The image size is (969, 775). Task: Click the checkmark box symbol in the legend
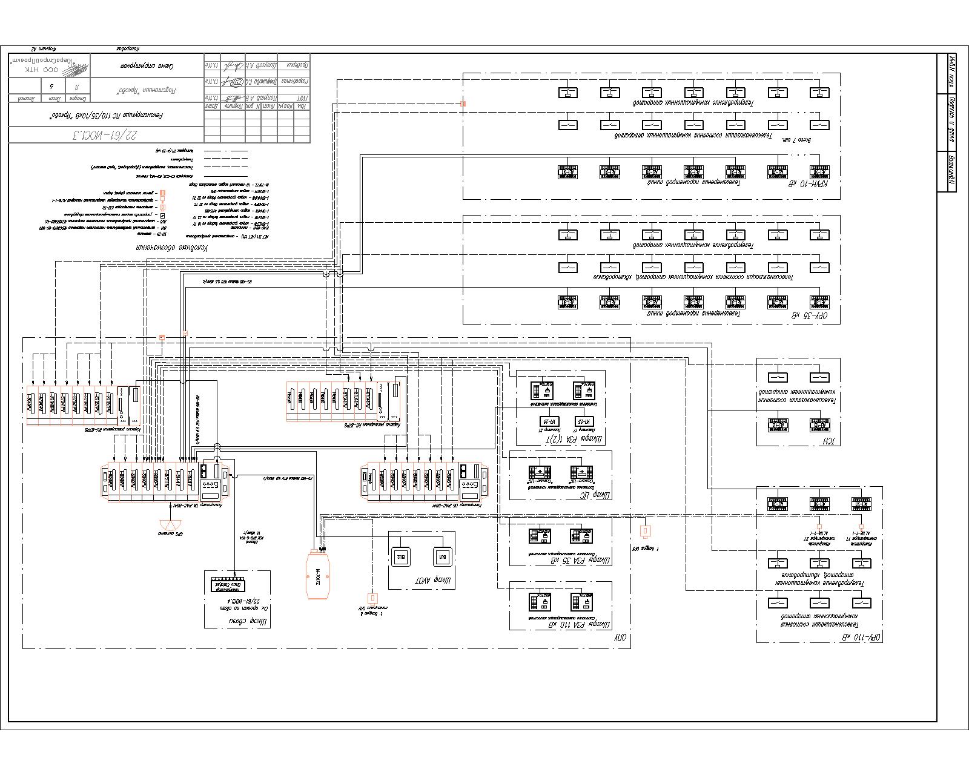click(162, 215)
